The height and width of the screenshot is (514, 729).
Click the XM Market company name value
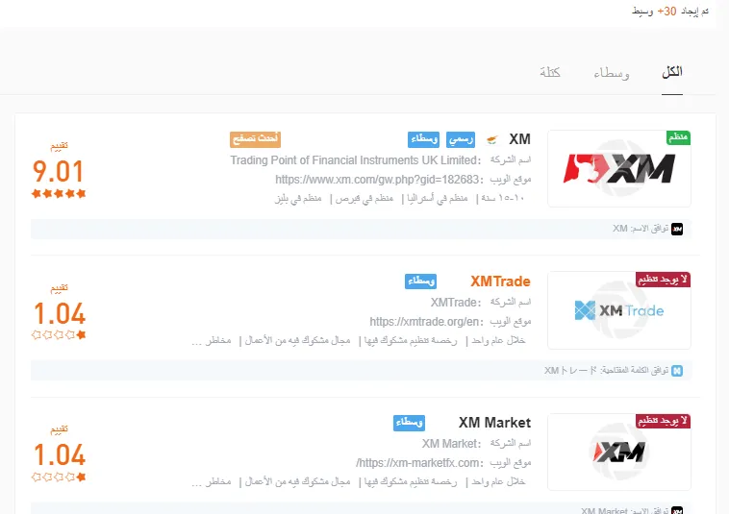click(x=451, y=444)
